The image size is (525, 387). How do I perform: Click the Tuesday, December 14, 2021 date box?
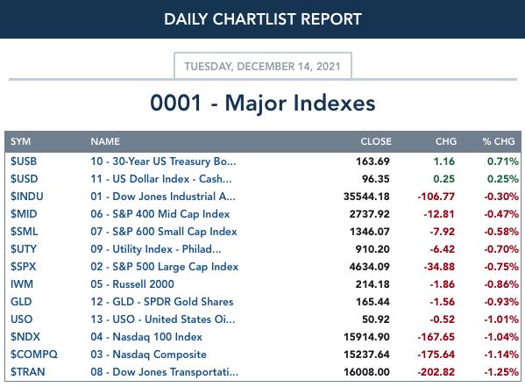tap(263, 66)
